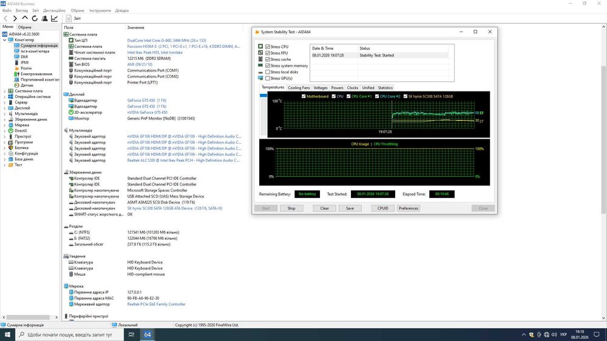Open CPUID panel

pos(382,208)
